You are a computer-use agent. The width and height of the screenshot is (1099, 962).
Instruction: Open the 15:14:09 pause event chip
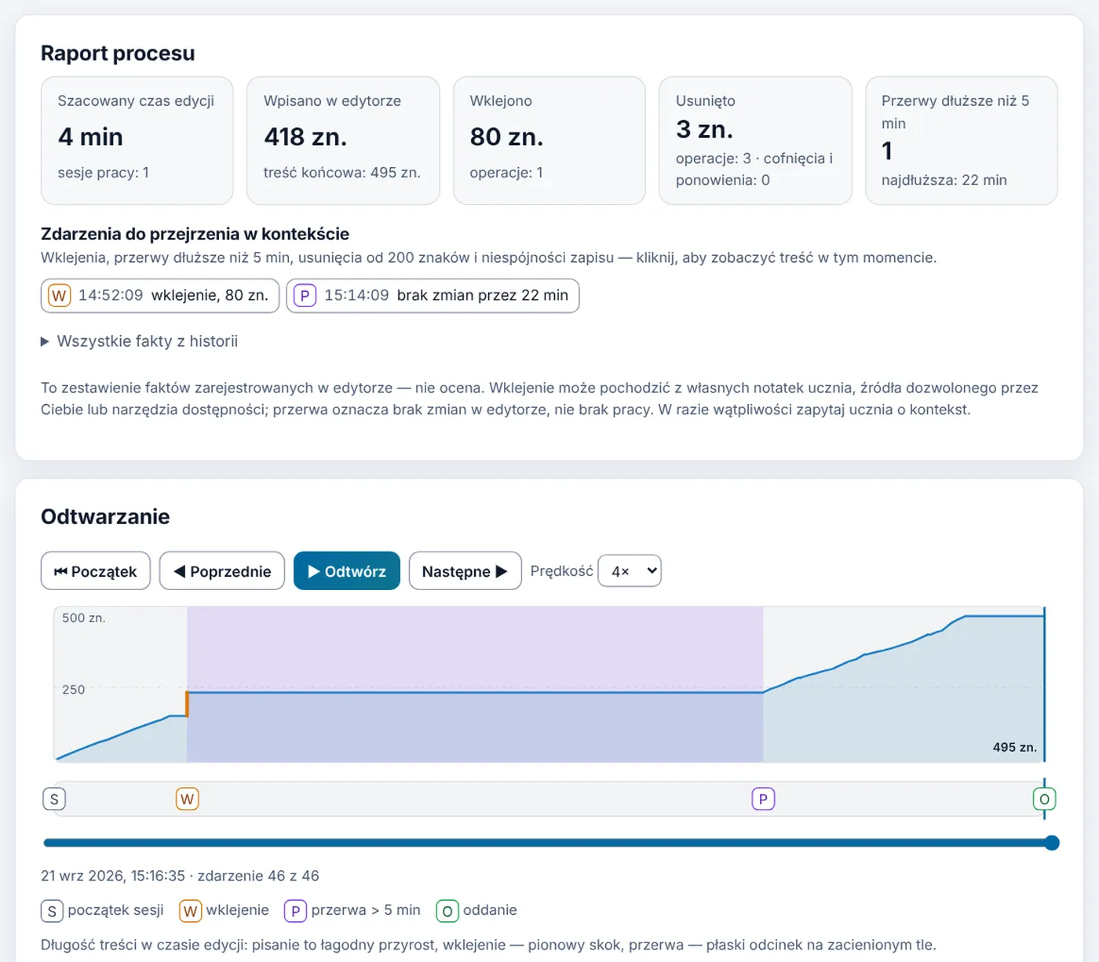(x=433, y=296)
